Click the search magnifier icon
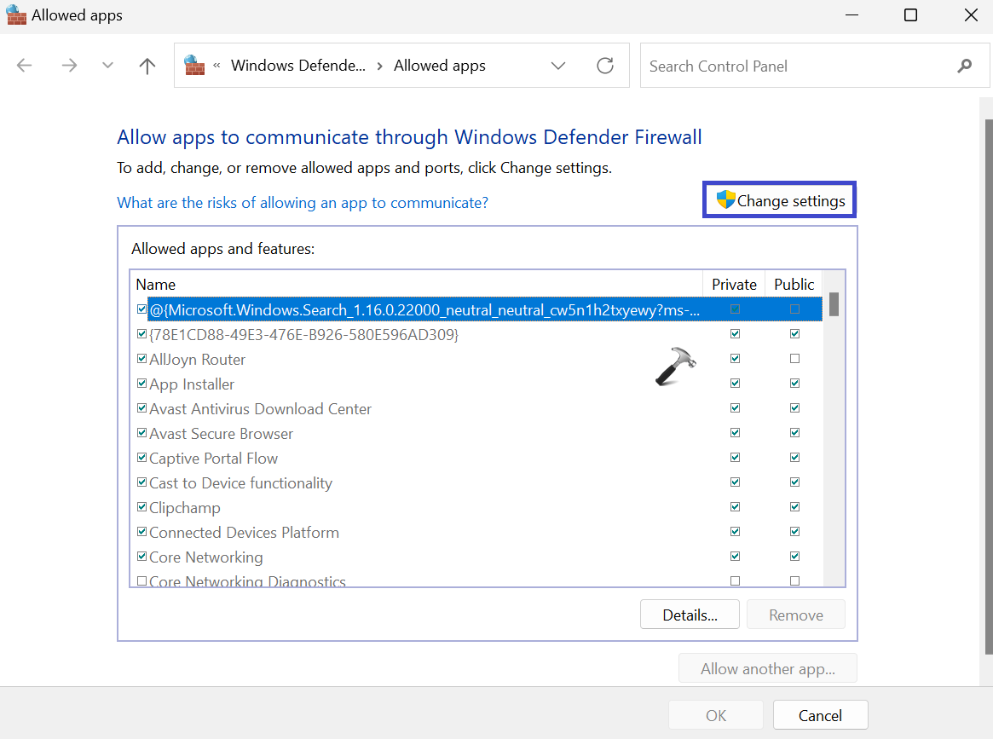The width and height of the screenshot is (993, 739). (x=964, y=66)
